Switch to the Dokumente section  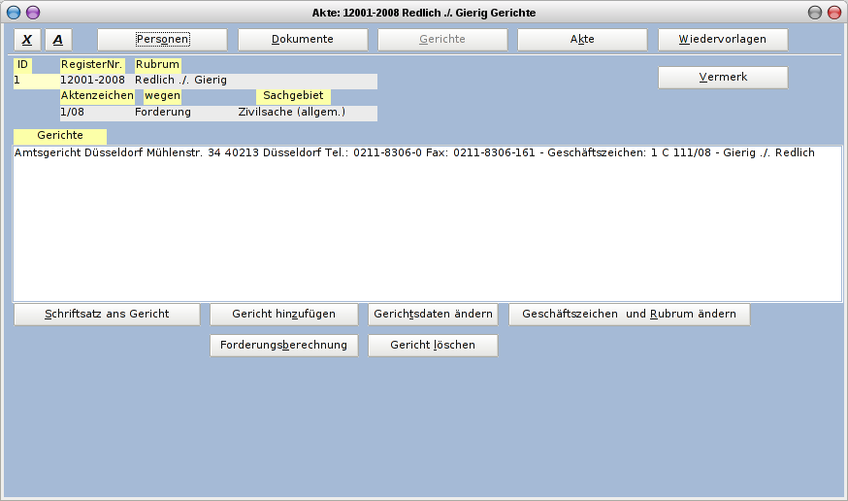(303, 40)
